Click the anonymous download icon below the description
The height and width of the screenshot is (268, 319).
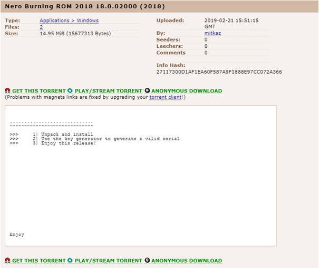coord(147,261)
